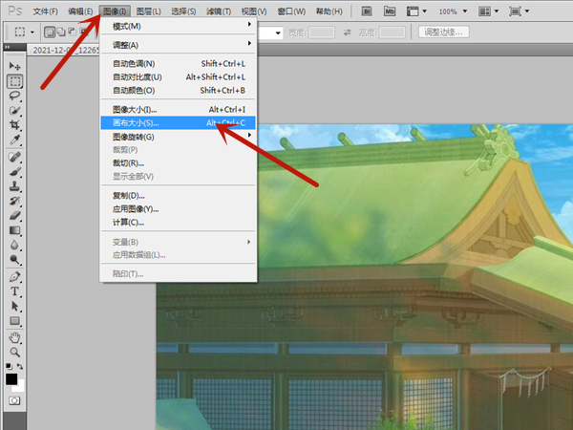The image size is (573, 430).
Task: Select the Rectangular Marquee tool
Action: [x=14, y=81]
